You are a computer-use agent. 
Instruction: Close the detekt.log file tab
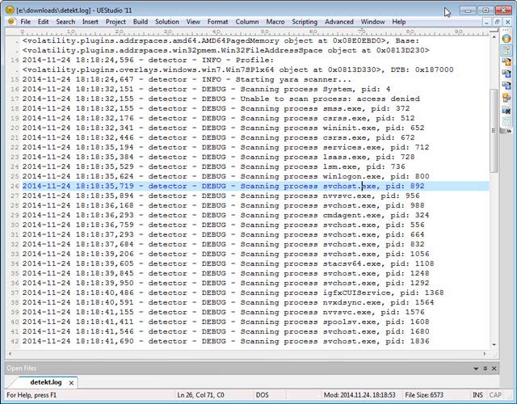(71, 382)
